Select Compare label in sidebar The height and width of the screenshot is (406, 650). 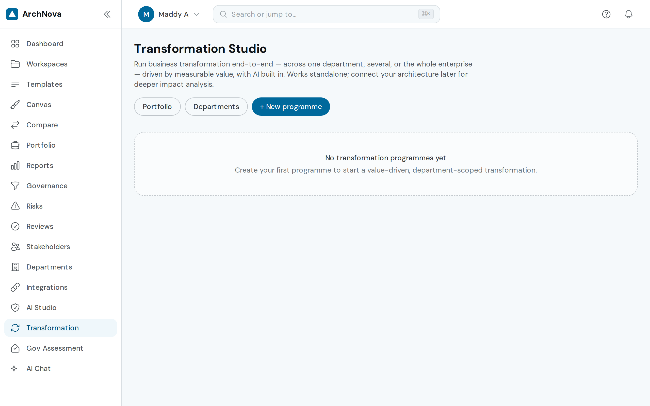(x=42, y=125)
